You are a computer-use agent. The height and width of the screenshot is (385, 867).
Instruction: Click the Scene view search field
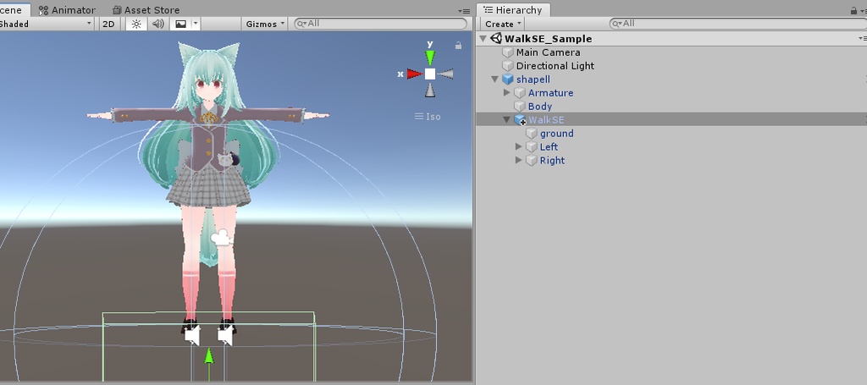380,23
